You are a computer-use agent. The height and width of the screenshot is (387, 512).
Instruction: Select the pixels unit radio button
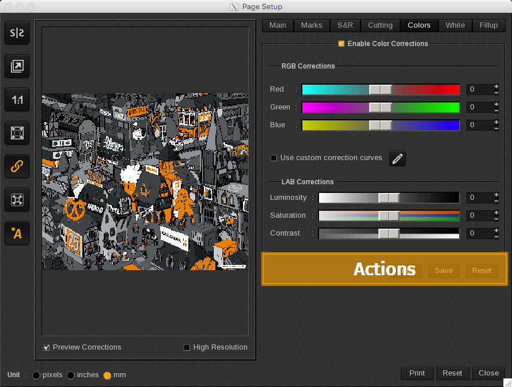pyautogui.click(x=36, y=375)
